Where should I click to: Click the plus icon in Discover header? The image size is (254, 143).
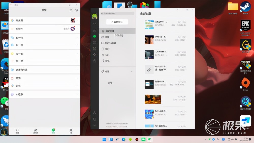click(x=76, y=10)
